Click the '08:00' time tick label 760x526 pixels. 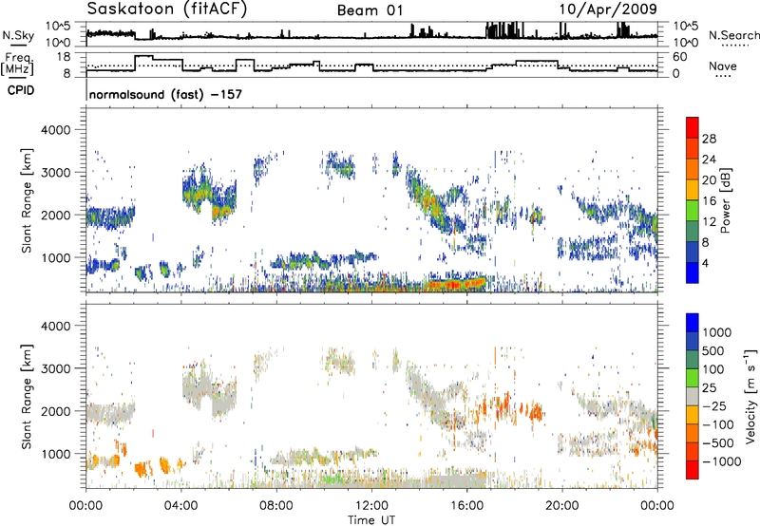point(276,506)
